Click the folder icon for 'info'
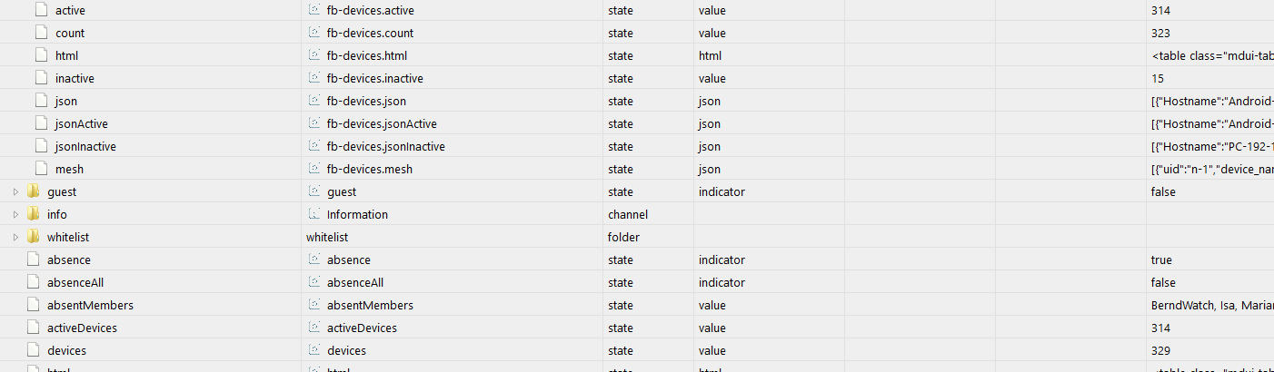 tap(34, 214)
